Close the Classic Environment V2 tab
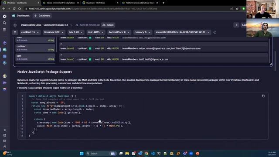This screenshot has width=279, height=157. tap(78, 3)
